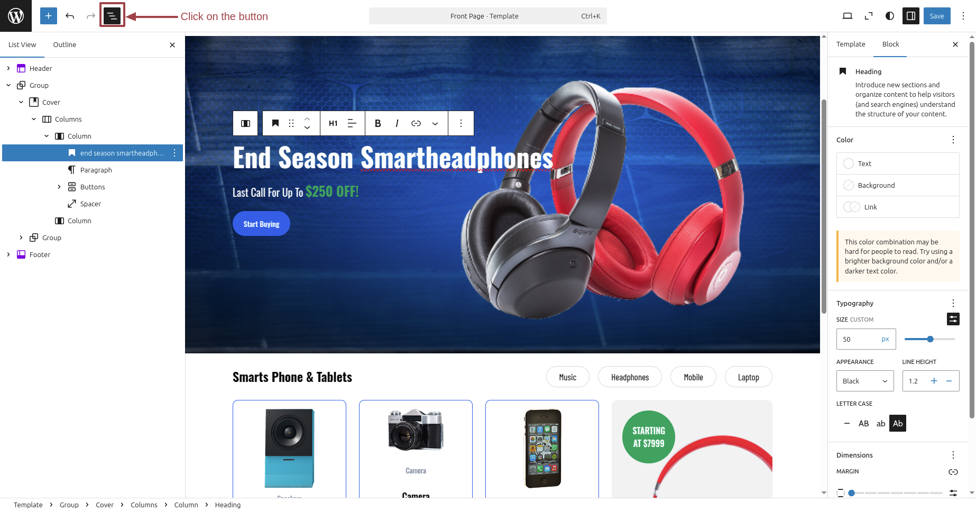Click the Text color swatch option
Screen dimensions: 976x511
point(898,163)
